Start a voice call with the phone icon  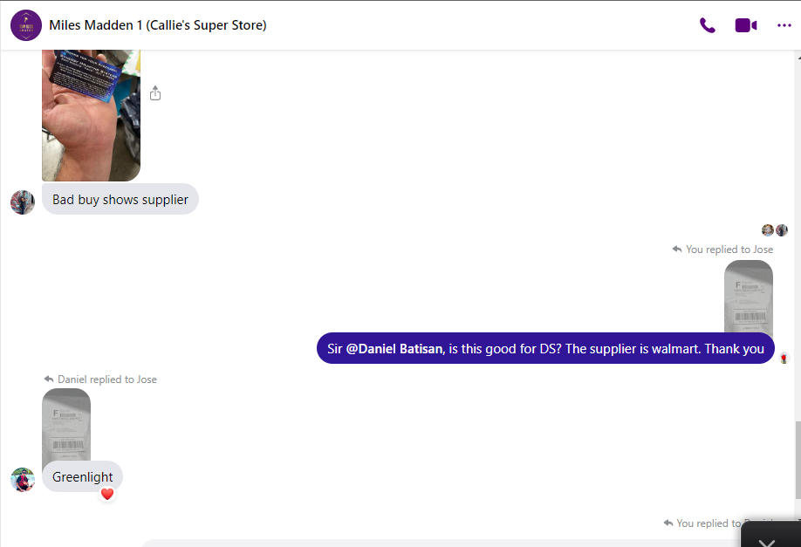pos(707,25)
